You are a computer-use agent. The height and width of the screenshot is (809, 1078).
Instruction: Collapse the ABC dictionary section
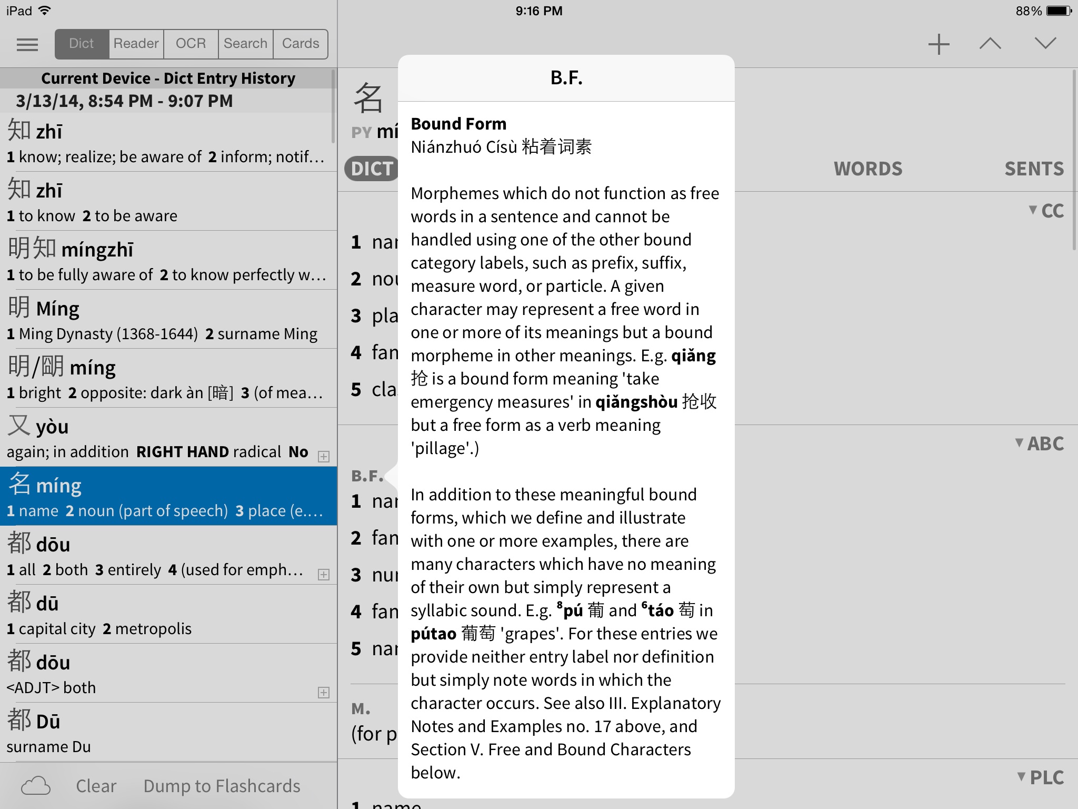(1040, 443)
